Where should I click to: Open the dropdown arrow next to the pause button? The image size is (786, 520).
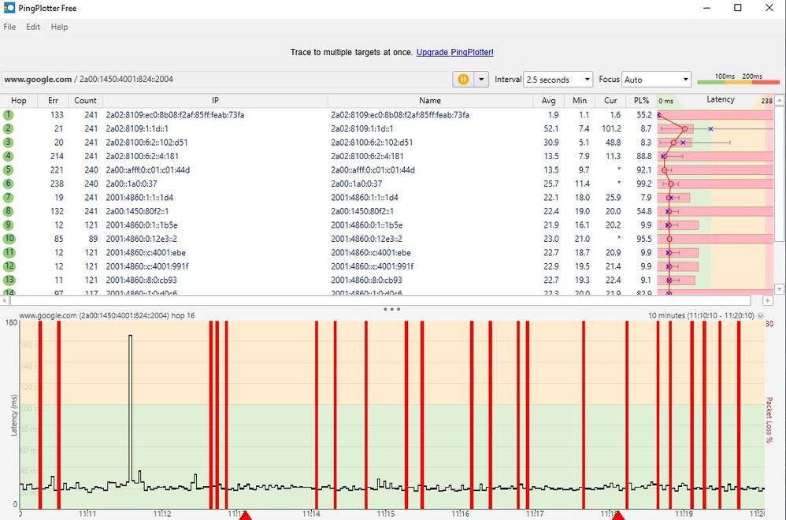click(481, 80)
